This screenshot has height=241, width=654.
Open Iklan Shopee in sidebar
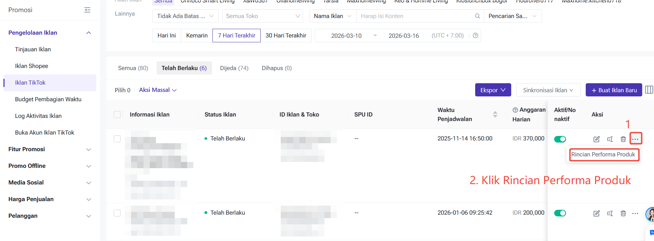coord(32,66)
